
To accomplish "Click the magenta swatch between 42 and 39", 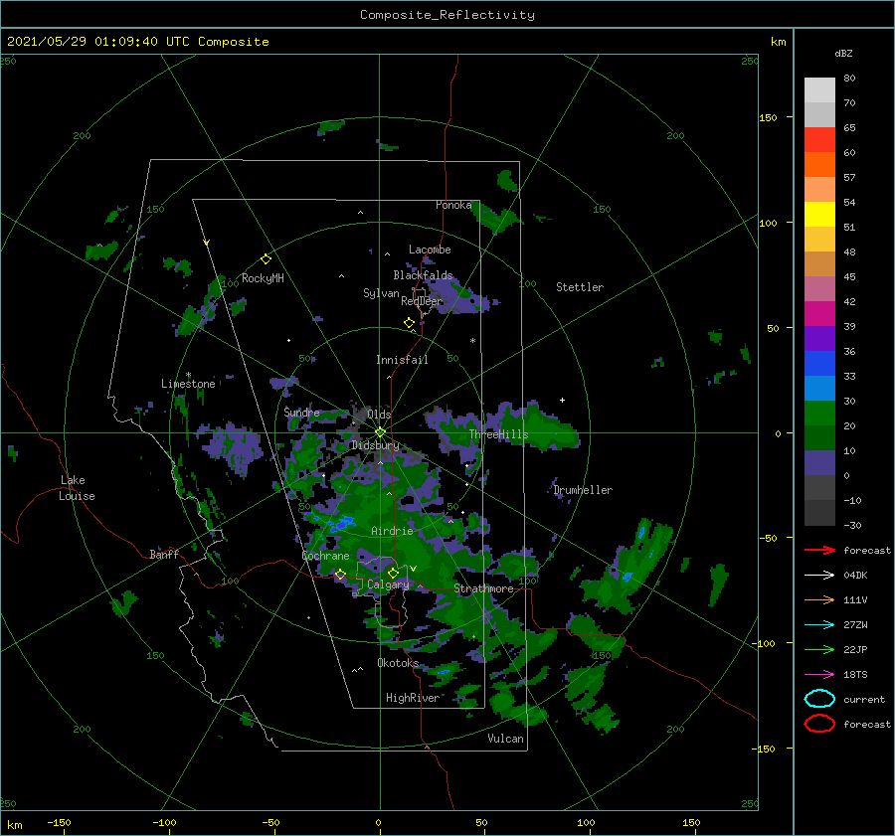I will point(819,313).
